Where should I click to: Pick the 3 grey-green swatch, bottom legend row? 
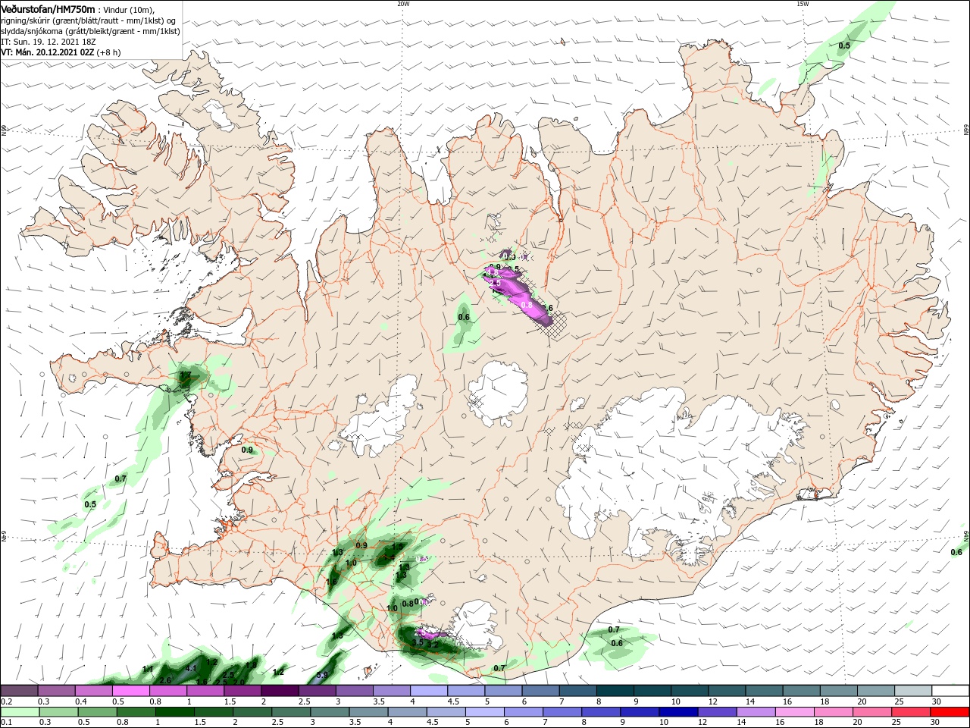tap(330, 712)
